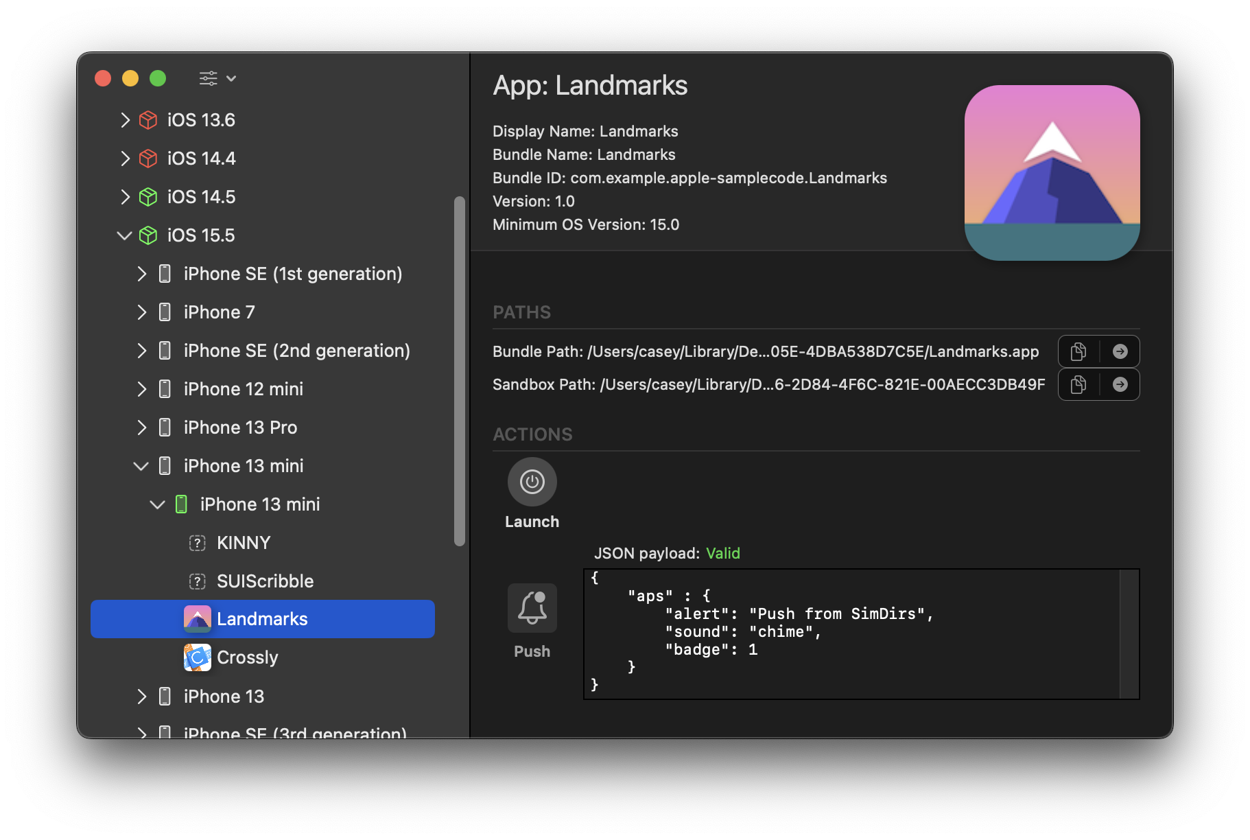Image resolution: width=1250 pixels, height=840 pixels.
Task: Expand the iOS 14.4 runtime
Action: coord(125,159)
